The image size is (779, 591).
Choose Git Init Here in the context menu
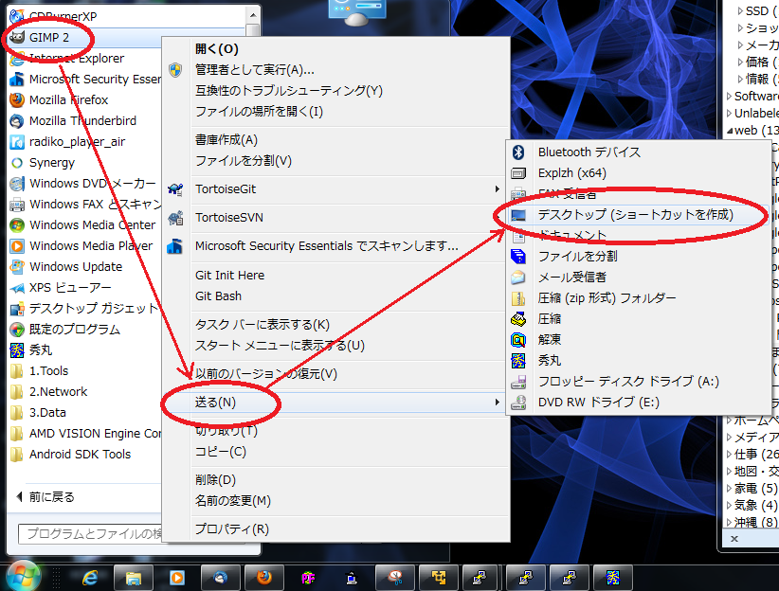(x=335, y=276)
